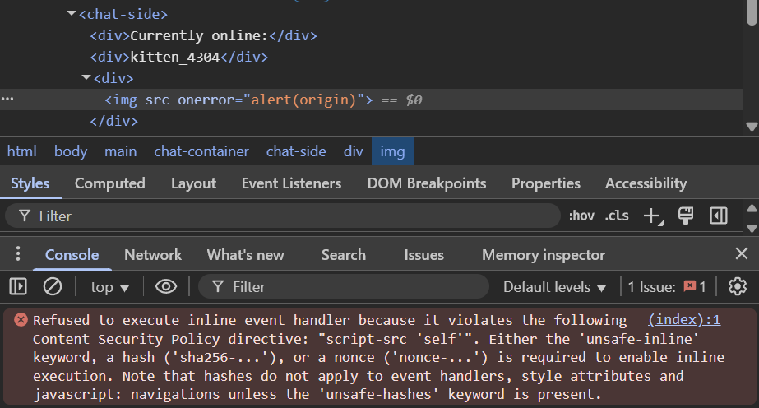Open the console sidebar panel icon

click(18, 287)
